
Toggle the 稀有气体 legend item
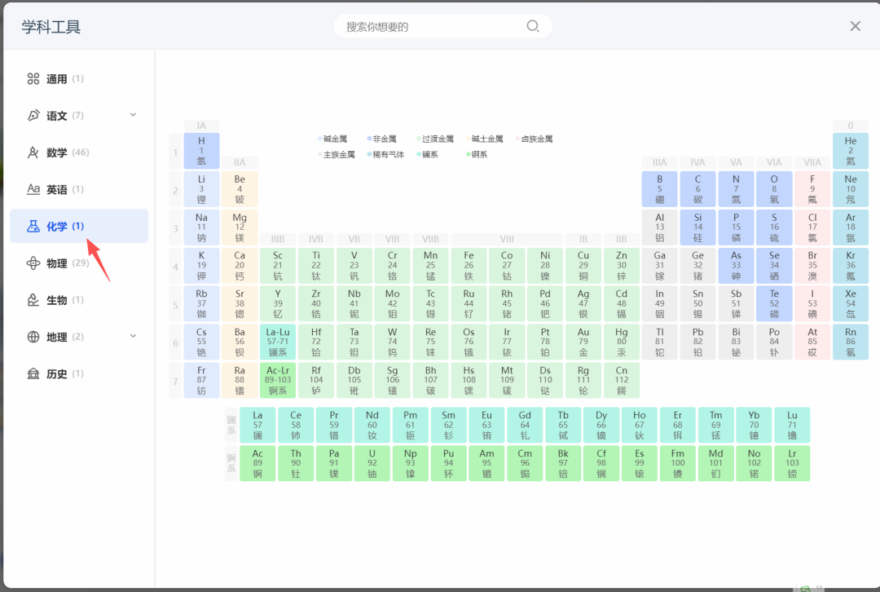coord(389,153)
